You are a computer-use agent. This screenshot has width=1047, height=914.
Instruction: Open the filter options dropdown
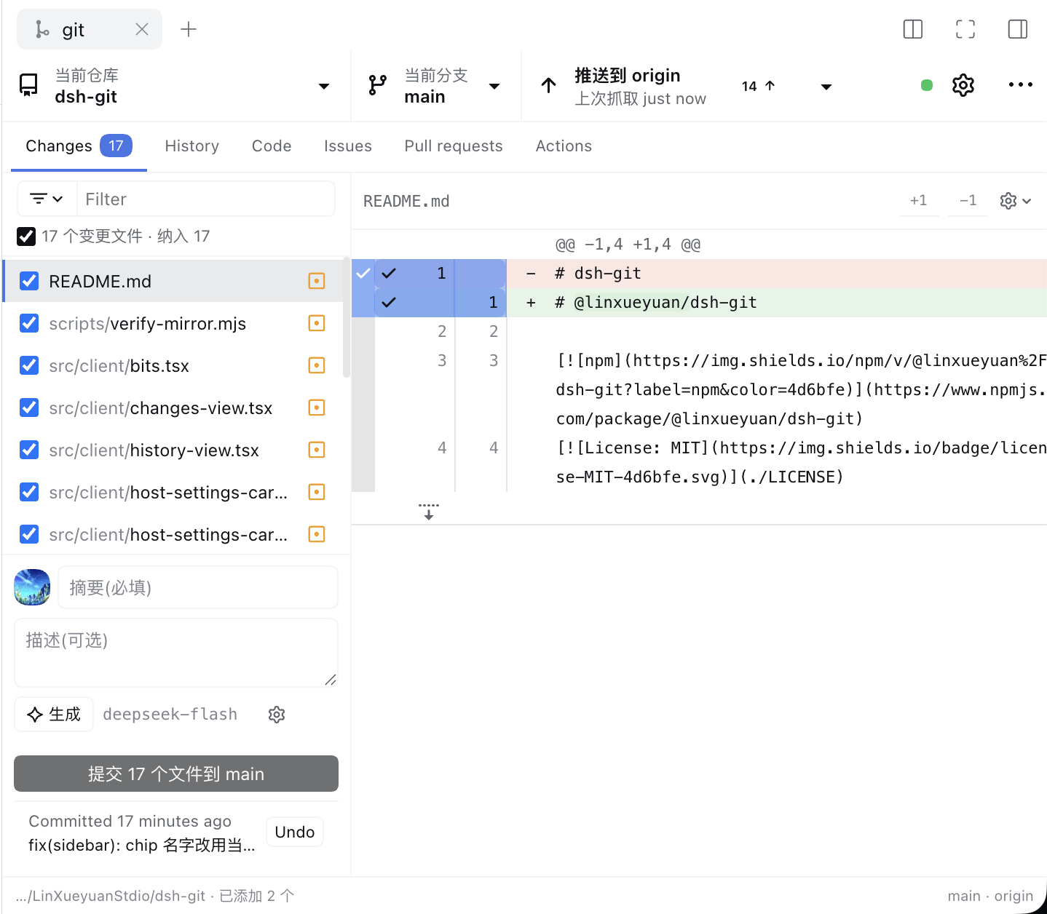47,199
